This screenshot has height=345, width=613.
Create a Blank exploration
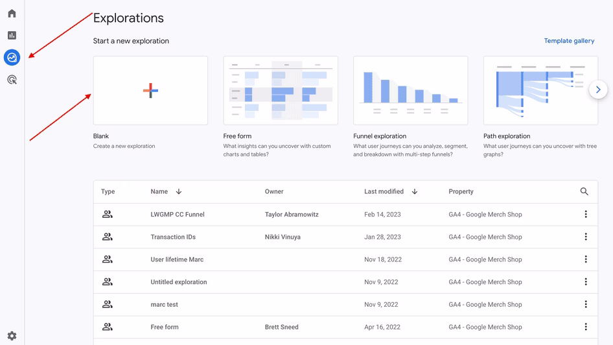(150, 91)
